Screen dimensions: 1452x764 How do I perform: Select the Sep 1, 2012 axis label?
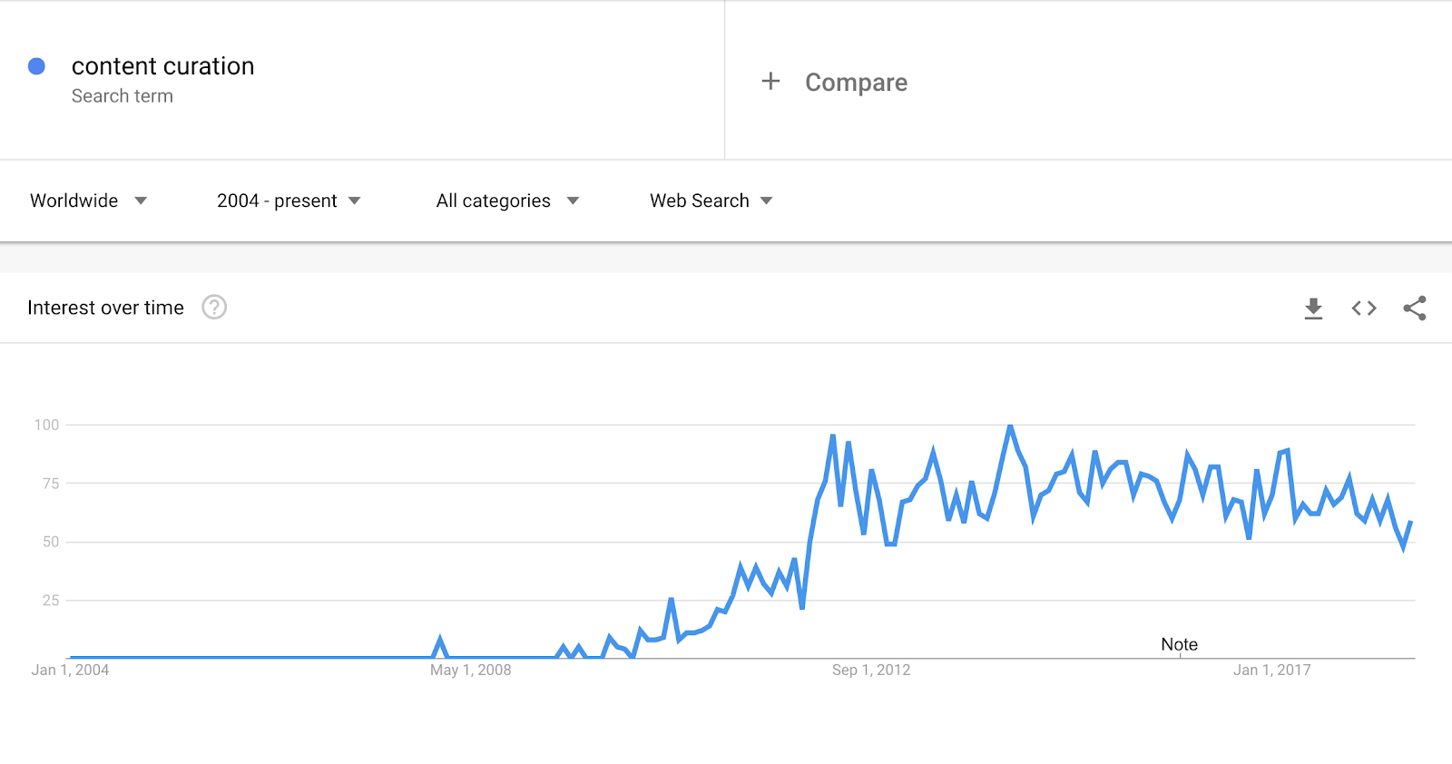click(x=871, y=670)
